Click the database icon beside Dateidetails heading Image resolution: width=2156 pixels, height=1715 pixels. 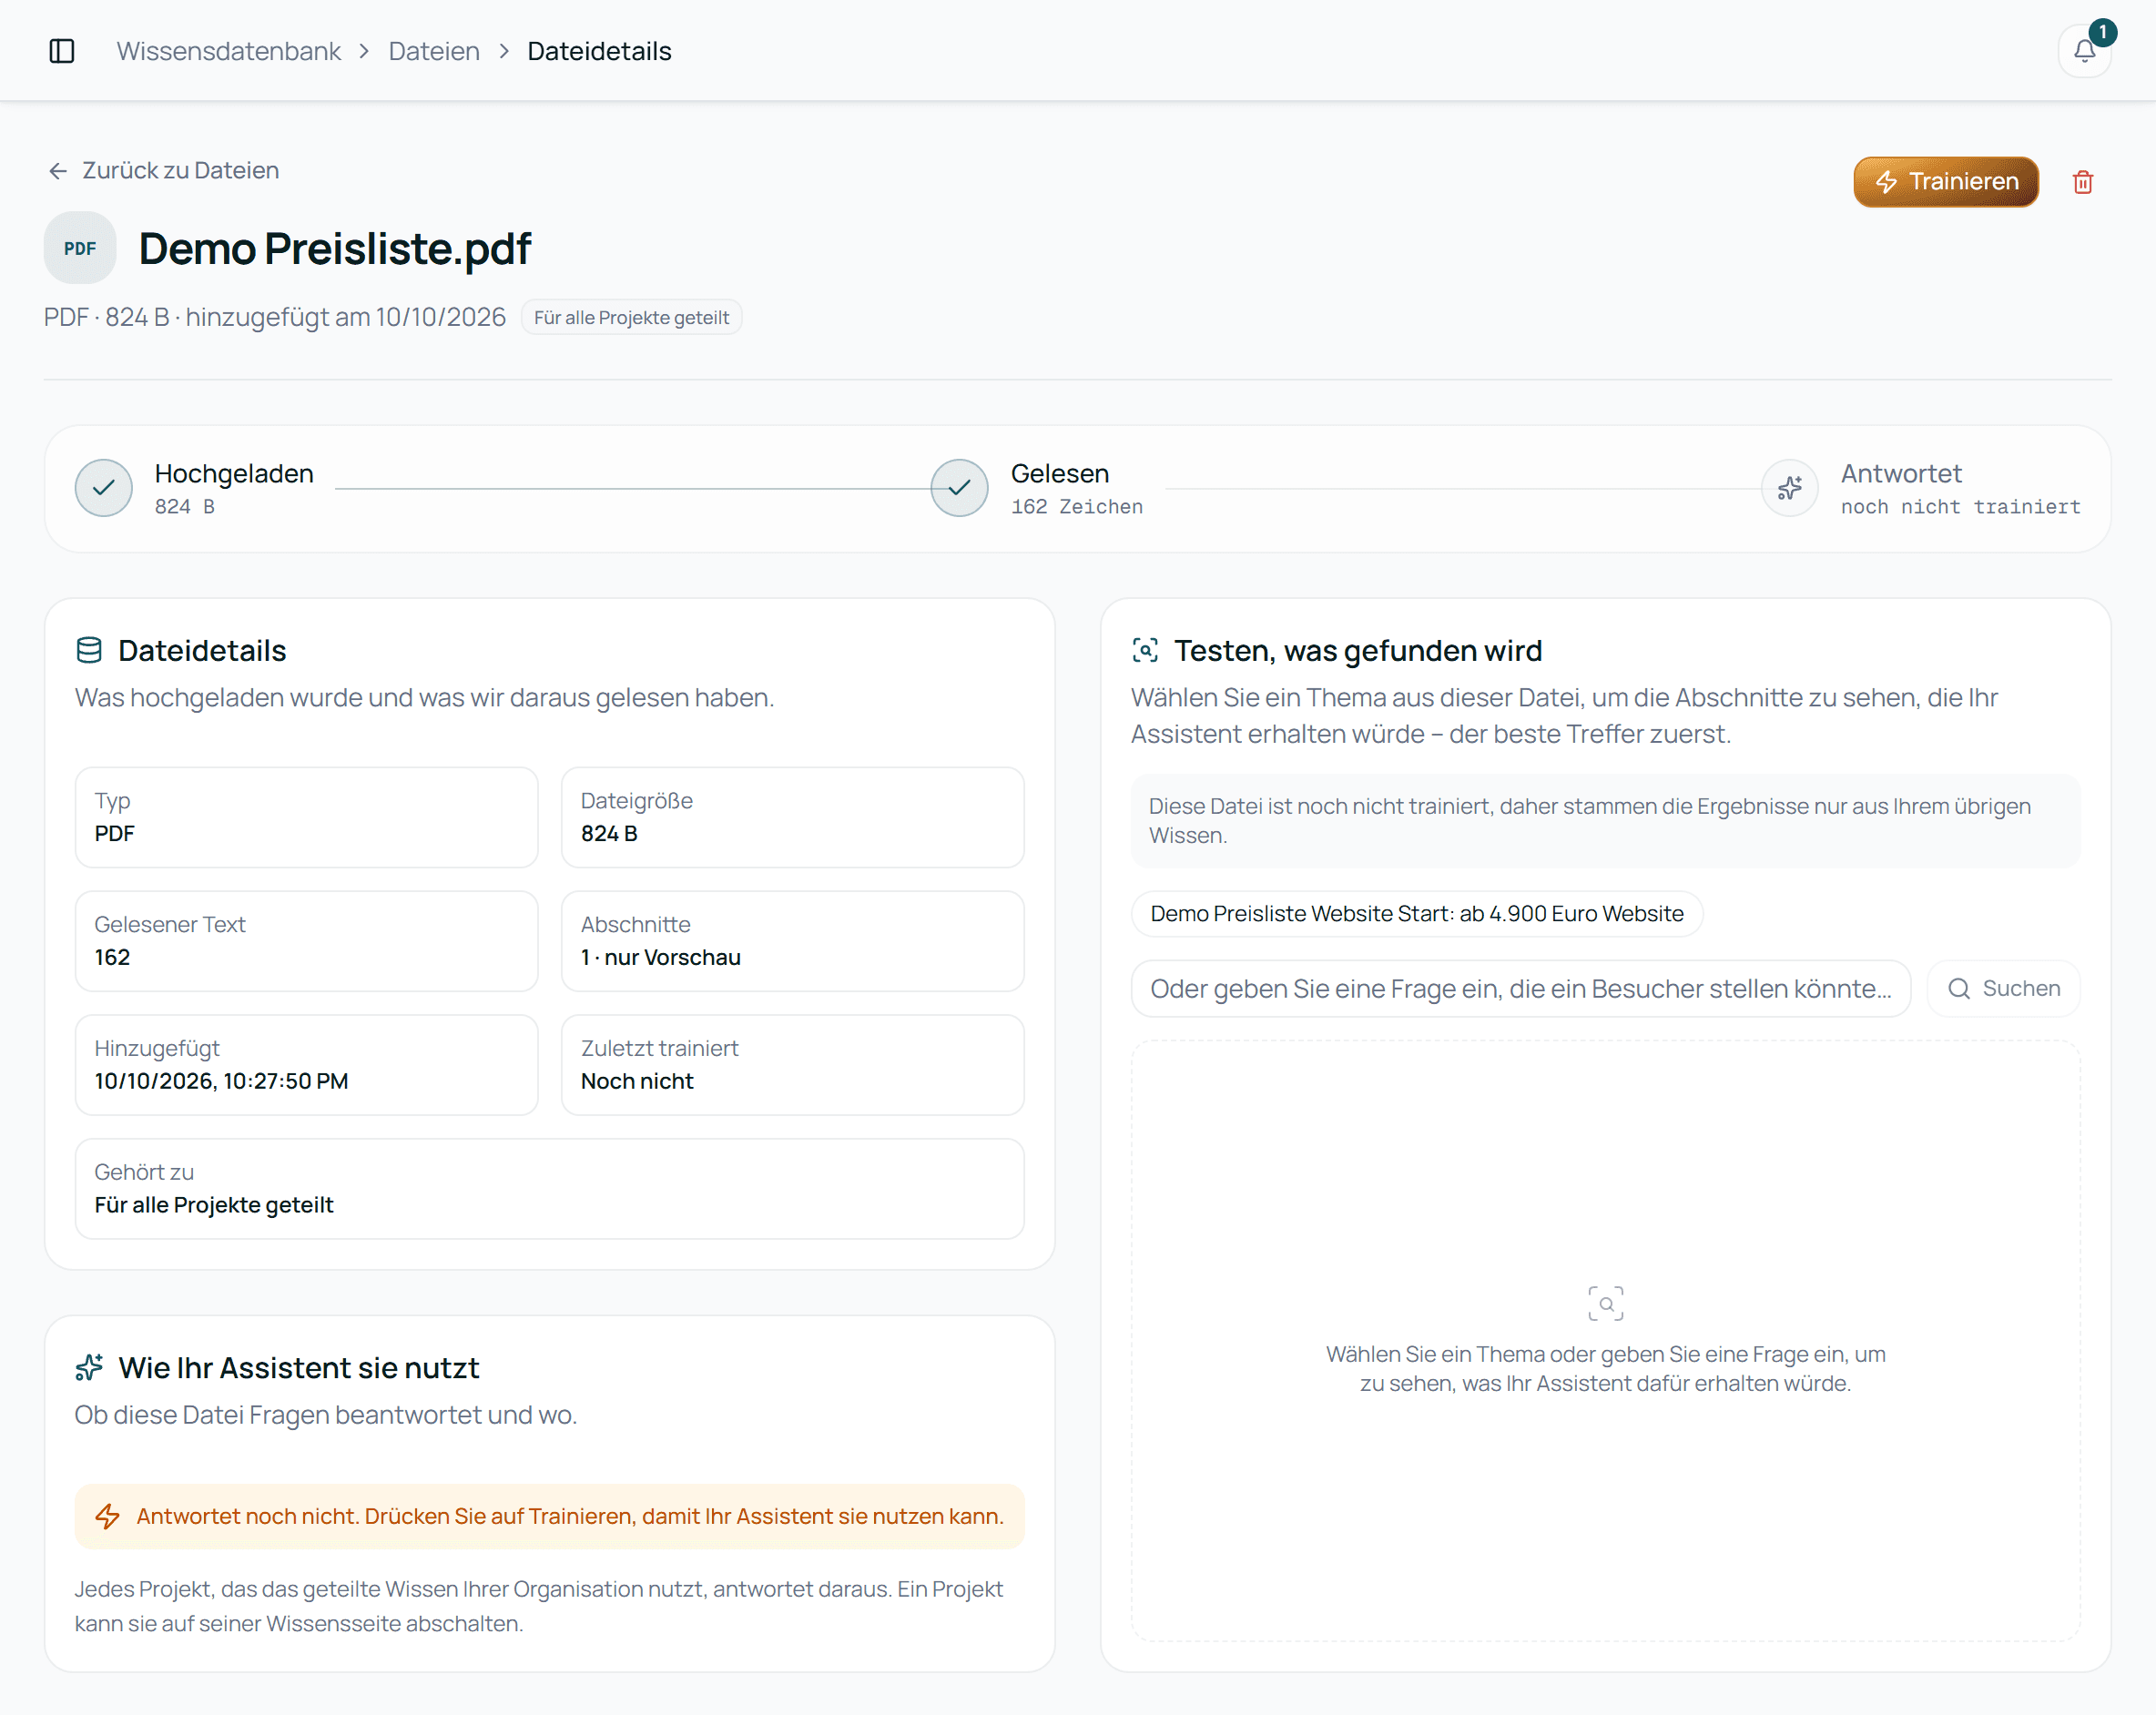(x=89, y=650)
